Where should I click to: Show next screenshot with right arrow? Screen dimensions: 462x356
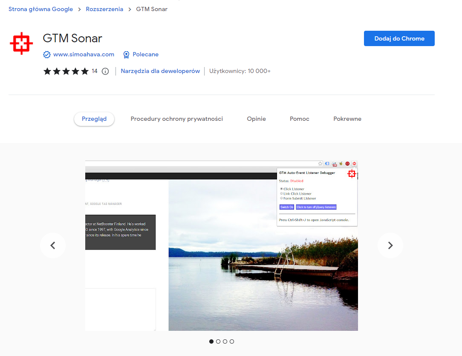pos(390,245)
